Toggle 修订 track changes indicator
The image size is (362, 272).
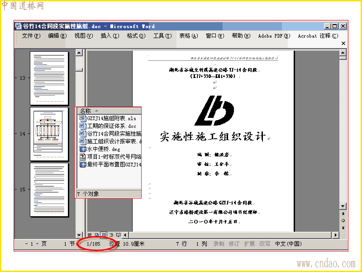234,244
